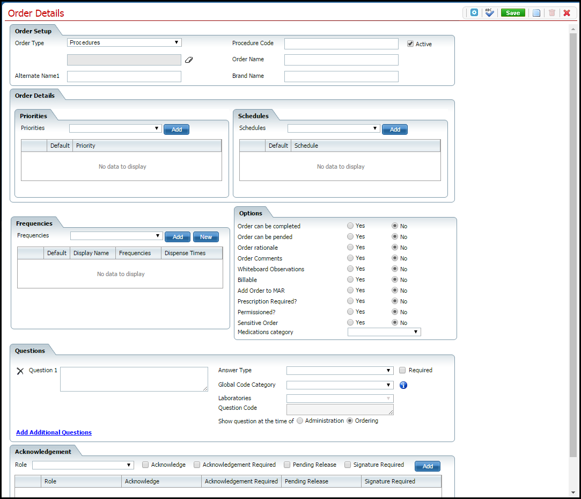The image size is (581, 499).
Task: Select the Priorities tab header
Action: pos(33,116)
